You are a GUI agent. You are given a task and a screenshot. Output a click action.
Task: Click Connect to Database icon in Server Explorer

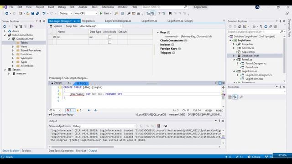pyautogui.click(x=16, y=26)
